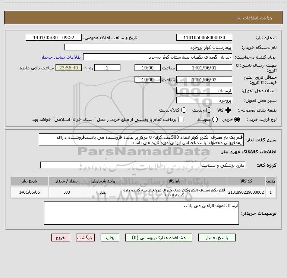
Task: Select the کالا radio button
Action: [228, 110]
